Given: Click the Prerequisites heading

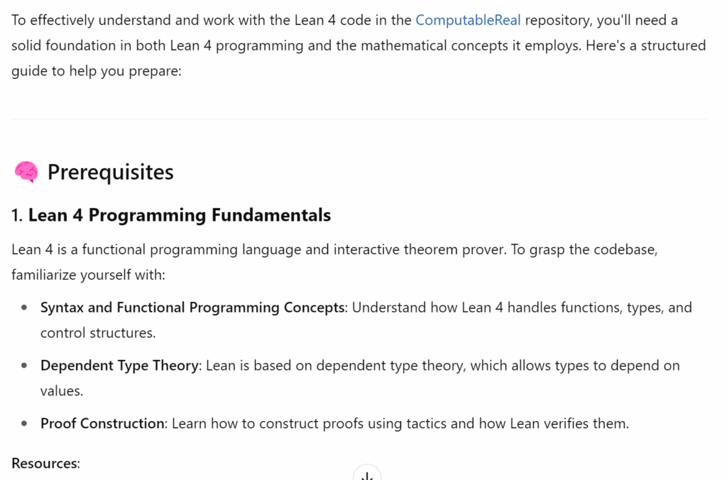Looking at the screenshot, I should (x=110, y=172).
